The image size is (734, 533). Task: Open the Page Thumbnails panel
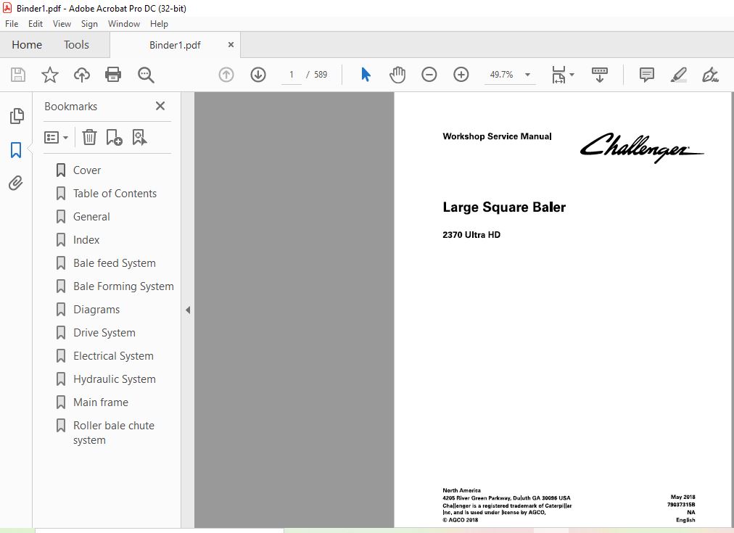[17, 116]
